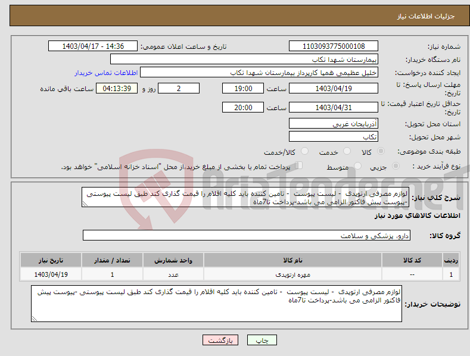This screenshot has height=356, width=470.
Task: Click announcement date field 1403/04/17 - 14:36
Action: point(93,46)
